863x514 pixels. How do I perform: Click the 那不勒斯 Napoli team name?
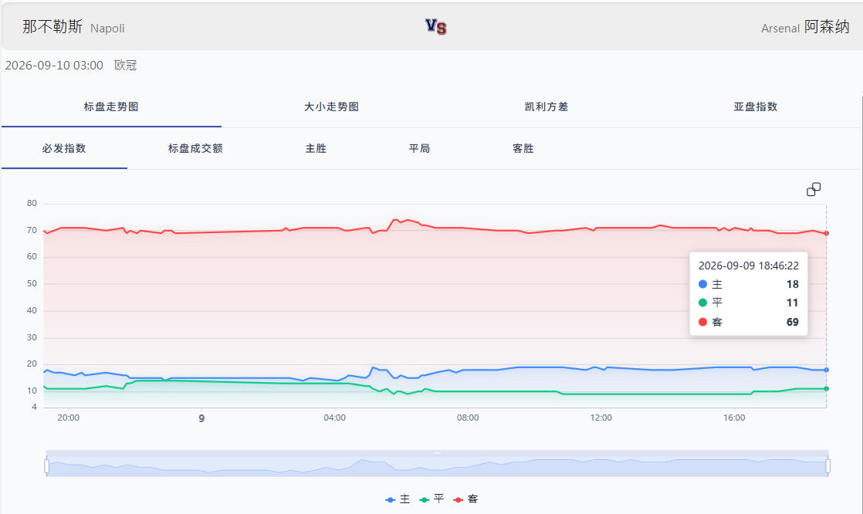pos(73,27)
